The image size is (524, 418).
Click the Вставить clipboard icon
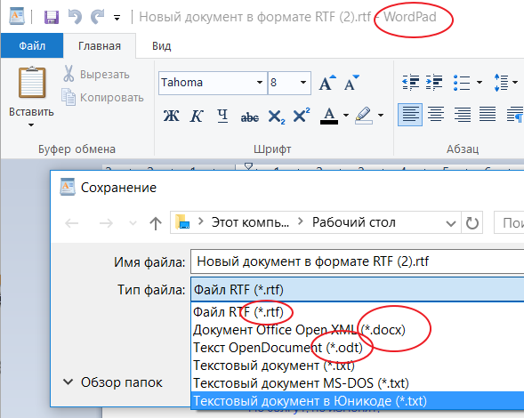tap(32, 82)
